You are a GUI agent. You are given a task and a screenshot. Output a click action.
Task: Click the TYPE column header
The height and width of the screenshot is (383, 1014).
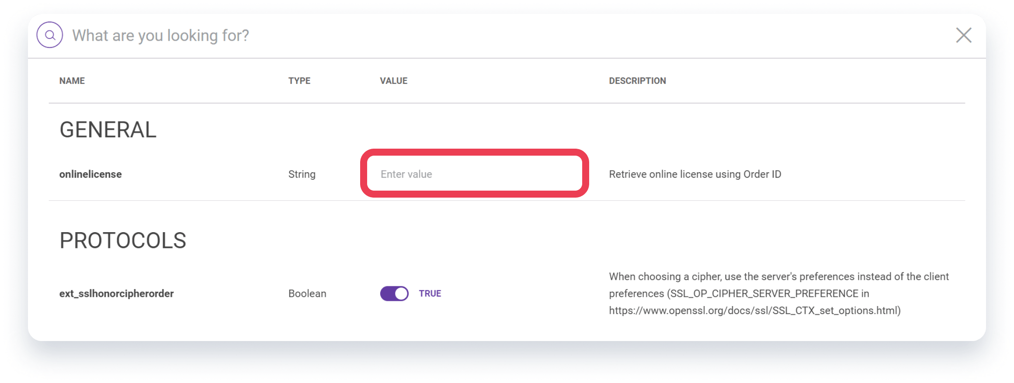299,81
